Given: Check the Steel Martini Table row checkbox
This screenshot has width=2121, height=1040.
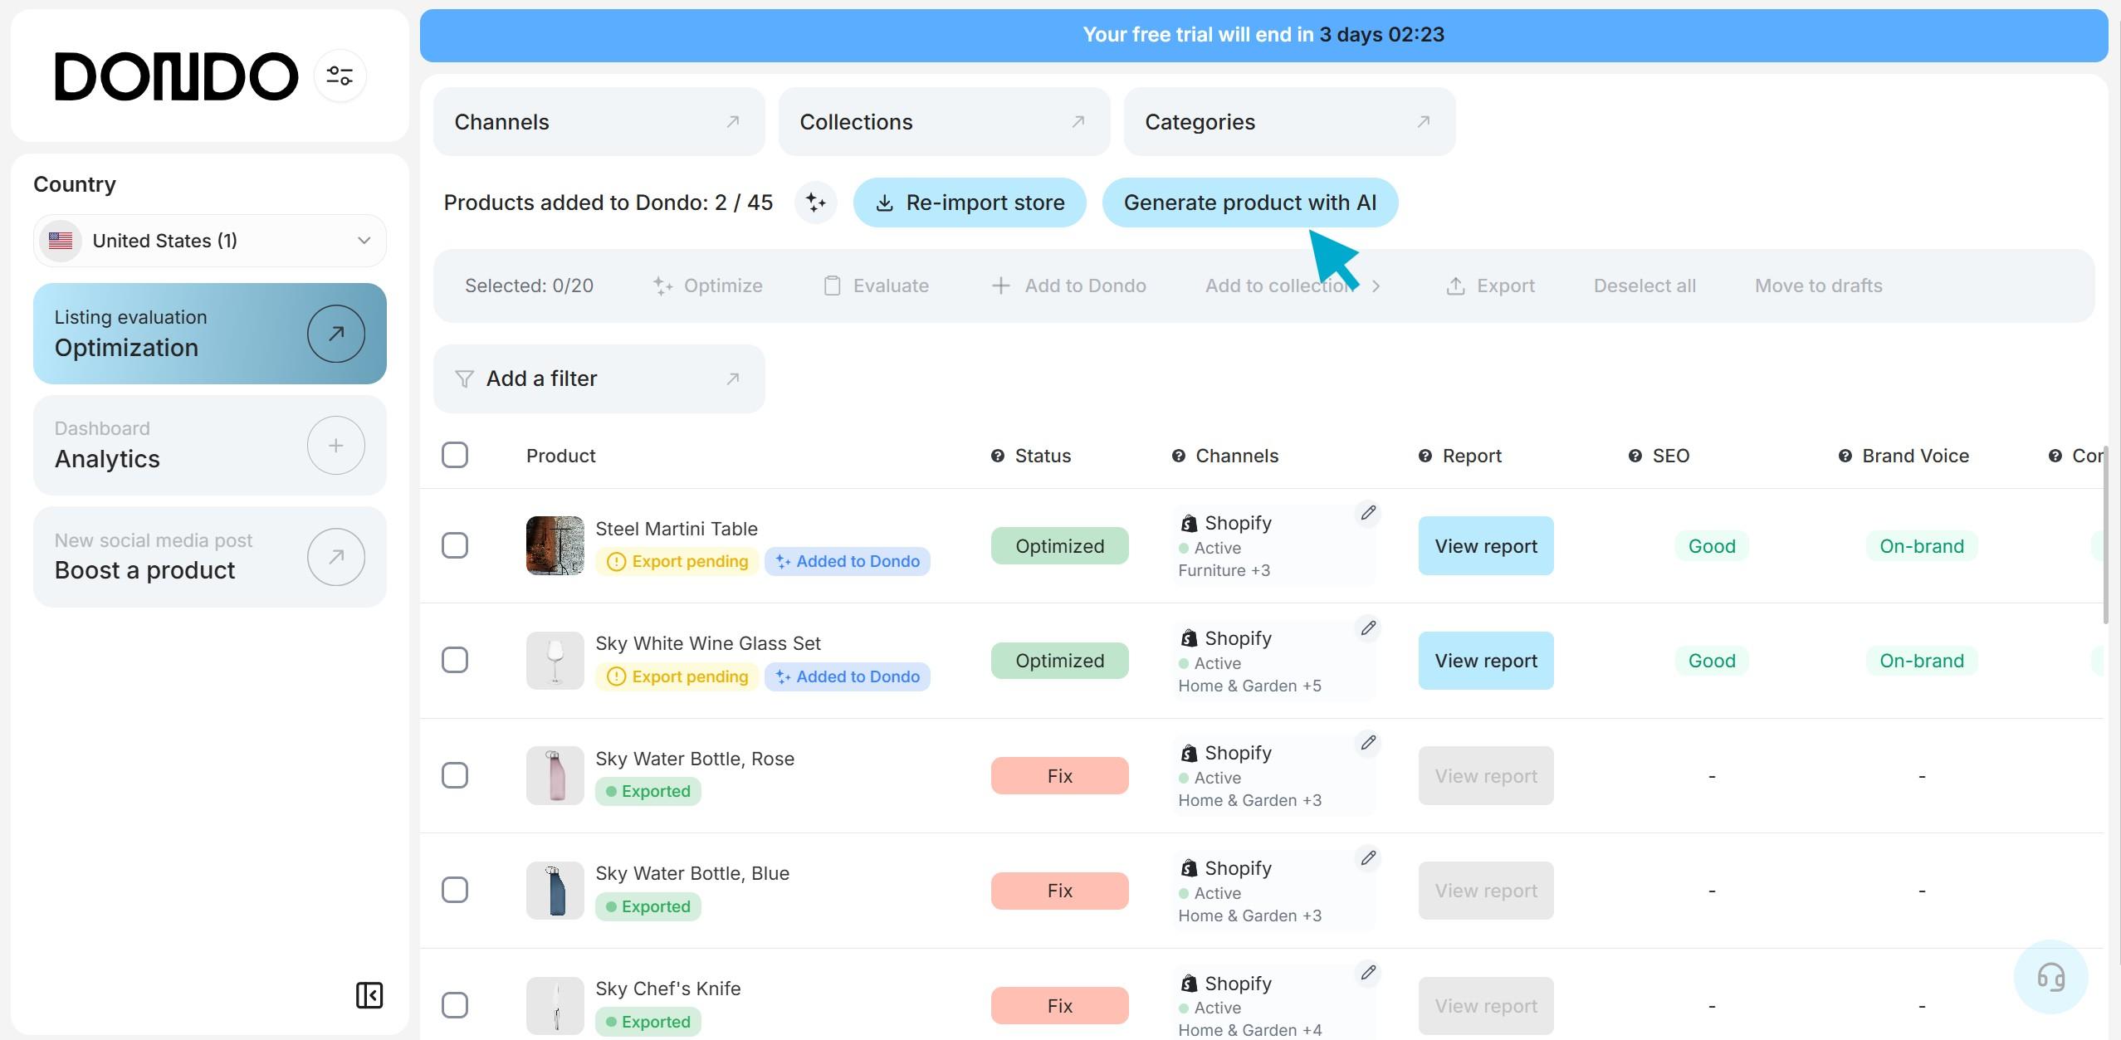Looking at the screenshot, I should point(455,545).
